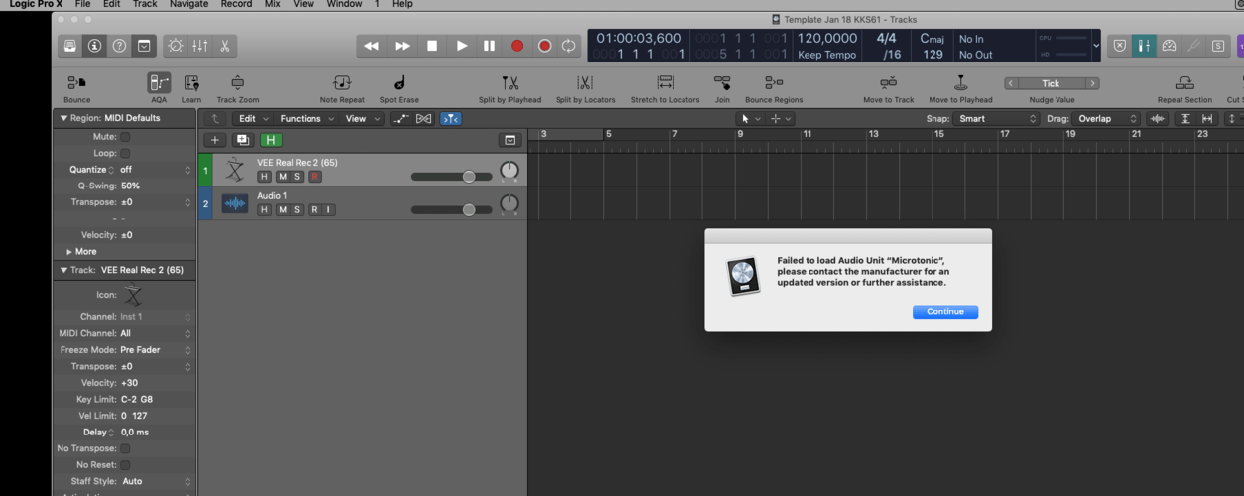Enable the No Reset checkbox
1244x496 pixels.
coord(125,465)
